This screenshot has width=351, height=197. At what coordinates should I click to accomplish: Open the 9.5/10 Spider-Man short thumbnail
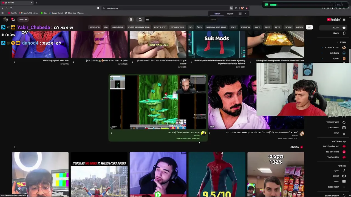[x=217, y=175]
